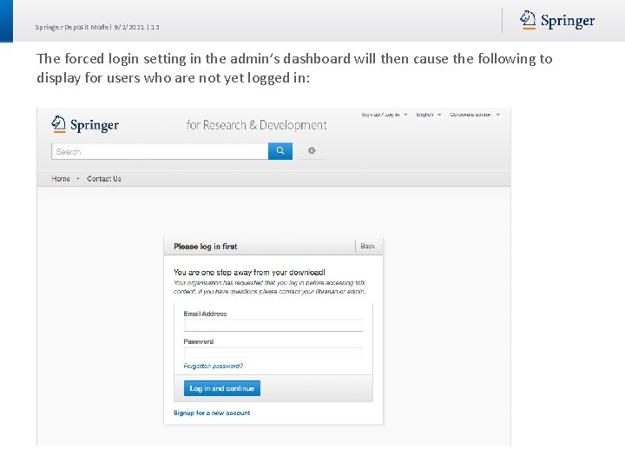Focus the Password input field
Viewport: 625px width, 469px height.
[x=273, y=352]
